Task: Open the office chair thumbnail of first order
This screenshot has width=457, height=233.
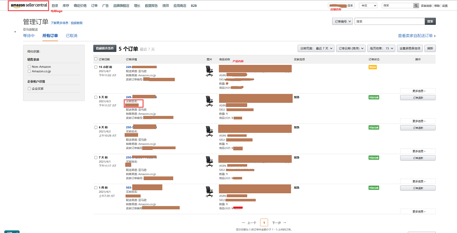Action: point(209,71)
